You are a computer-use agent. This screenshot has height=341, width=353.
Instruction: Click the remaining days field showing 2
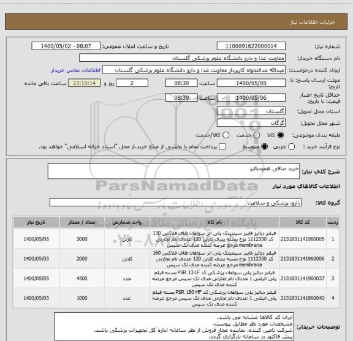(x=132, y=83)
